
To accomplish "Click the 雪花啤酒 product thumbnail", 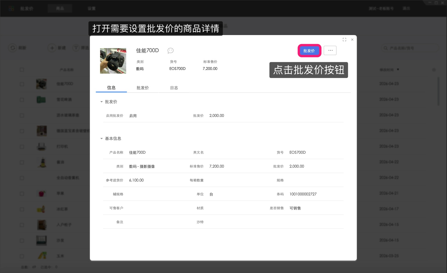I will coord(41,100).
